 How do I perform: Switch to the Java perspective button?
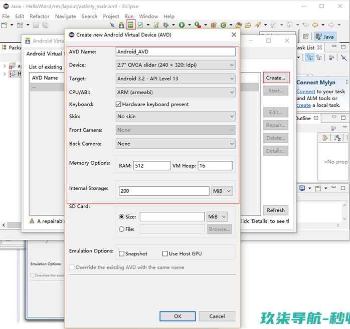pyautogui.click(x=325, y=37)
